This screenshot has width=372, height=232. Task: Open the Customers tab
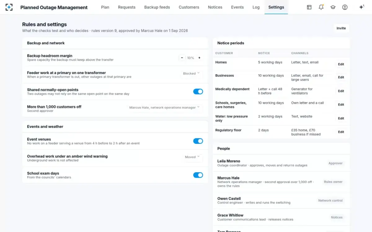pyautogui.click(x=189, y=7)
